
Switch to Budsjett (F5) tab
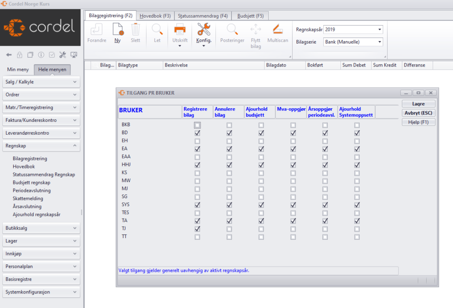251,16
